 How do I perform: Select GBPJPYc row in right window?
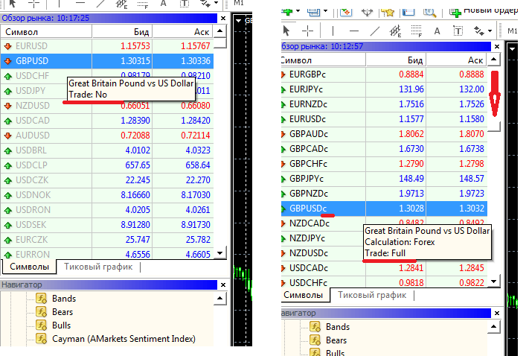tap(384, 179)
